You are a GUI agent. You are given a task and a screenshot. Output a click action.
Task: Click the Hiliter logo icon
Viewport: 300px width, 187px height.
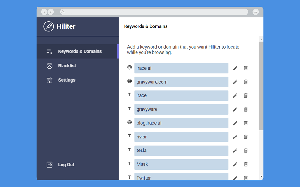49,26
